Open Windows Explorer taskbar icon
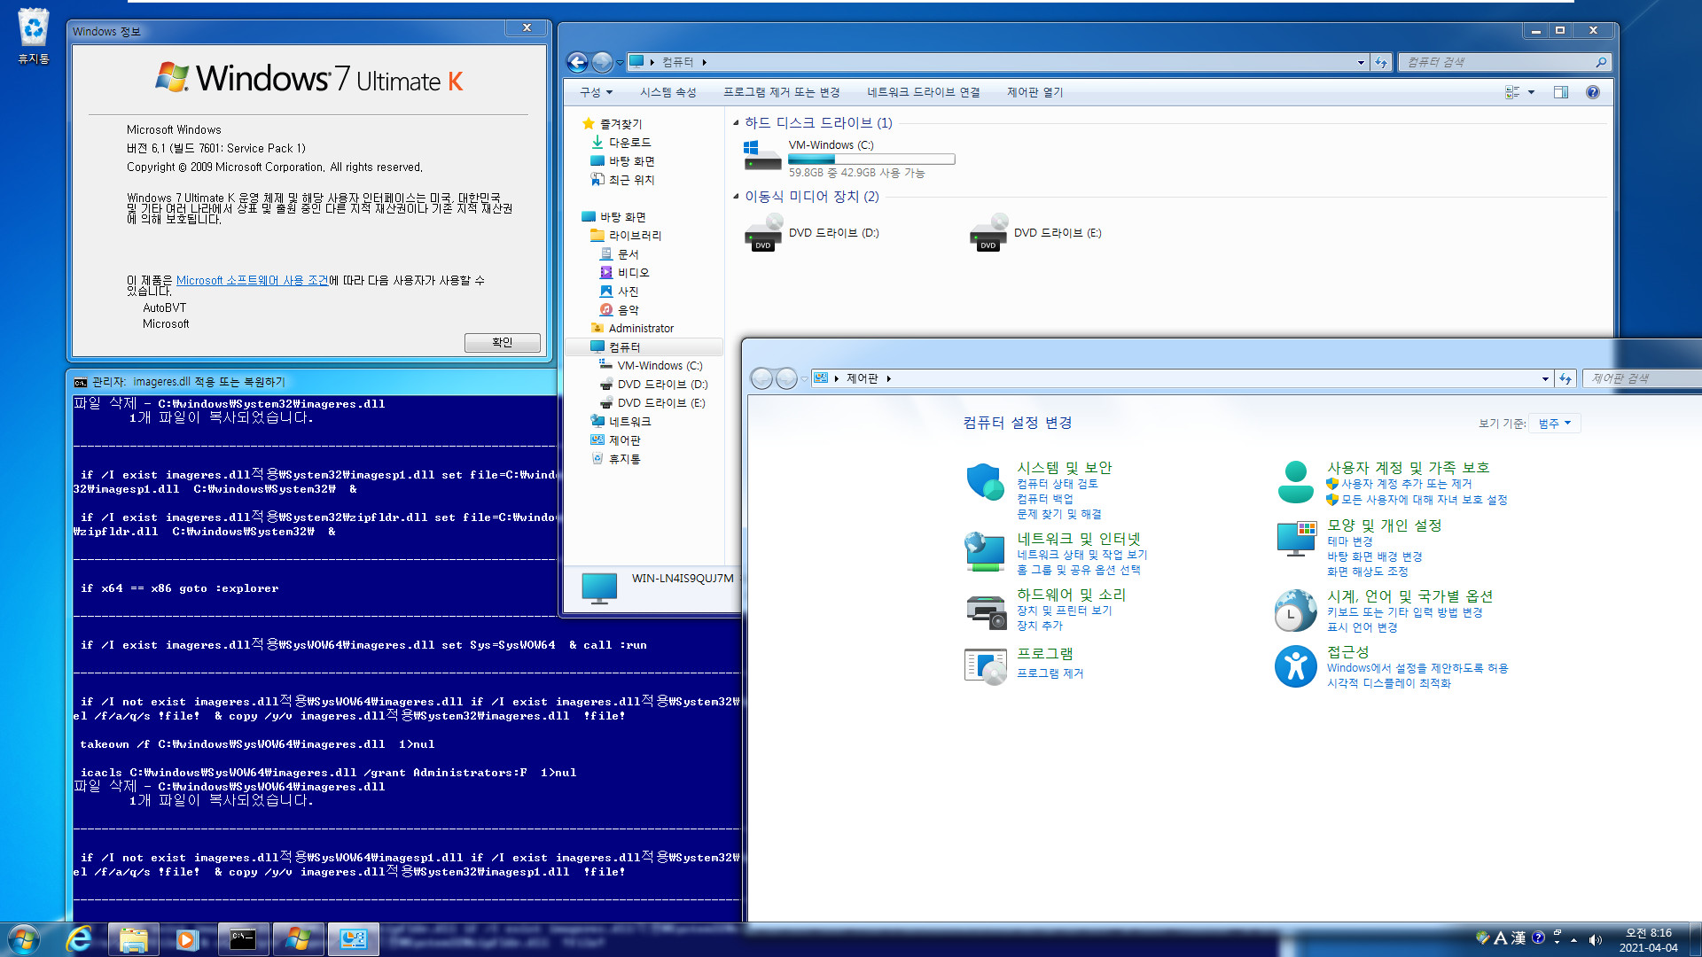 (133, 939)
